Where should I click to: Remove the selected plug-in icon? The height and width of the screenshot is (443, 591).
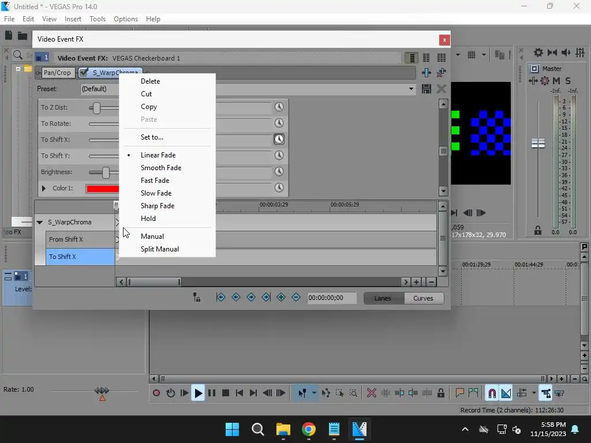click(442, 73)
